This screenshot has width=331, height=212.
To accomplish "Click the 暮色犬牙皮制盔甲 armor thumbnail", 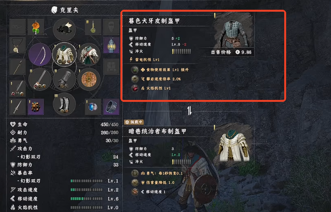I will (x=234, y=31).
